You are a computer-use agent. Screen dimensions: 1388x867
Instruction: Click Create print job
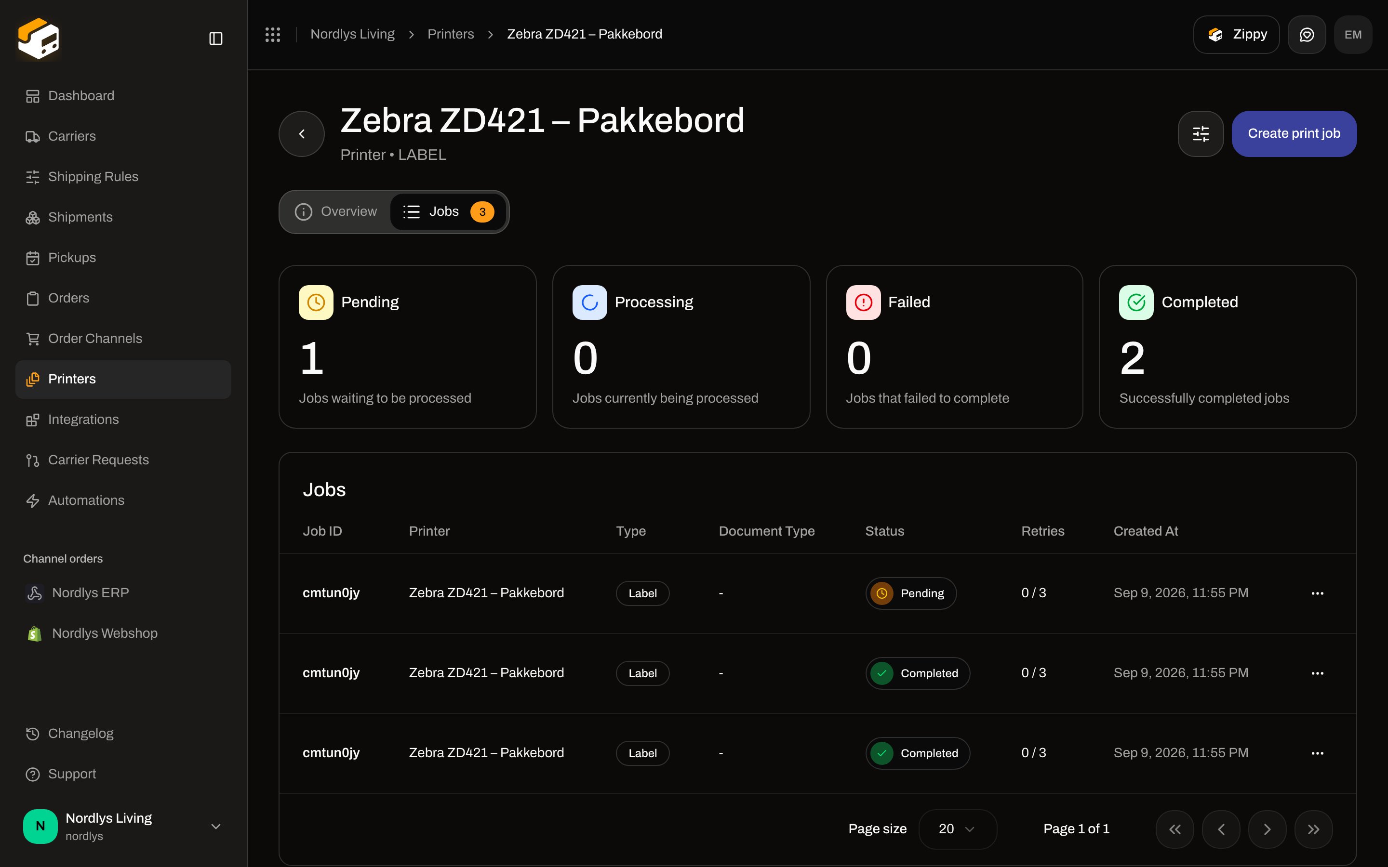coord(1294,133)
